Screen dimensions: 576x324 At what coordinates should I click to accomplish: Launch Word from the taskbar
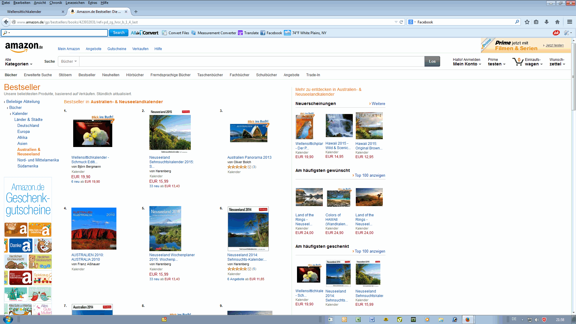372,319
